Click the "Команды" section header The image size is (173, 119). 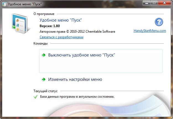click(40, 43)
